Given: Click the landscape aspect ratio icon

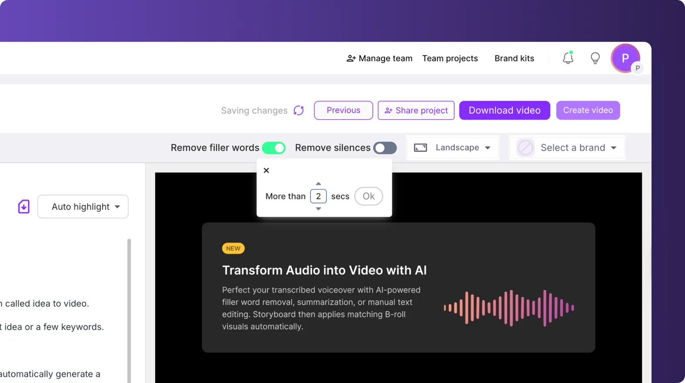Looking at the screenshot, I should (420, 148).
